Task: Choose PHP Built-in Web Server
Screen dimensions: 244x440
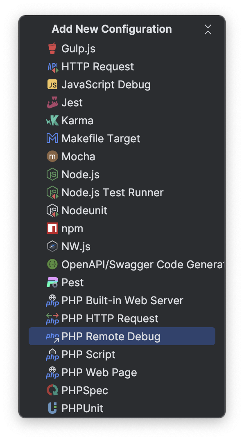Action: [122, 300]
